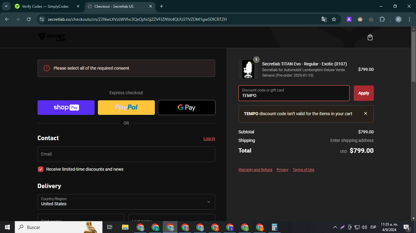The width and height of the screenshot is (416, 233).
Task: Expand the Country/Region dropdown
Action: click(126, 202)
